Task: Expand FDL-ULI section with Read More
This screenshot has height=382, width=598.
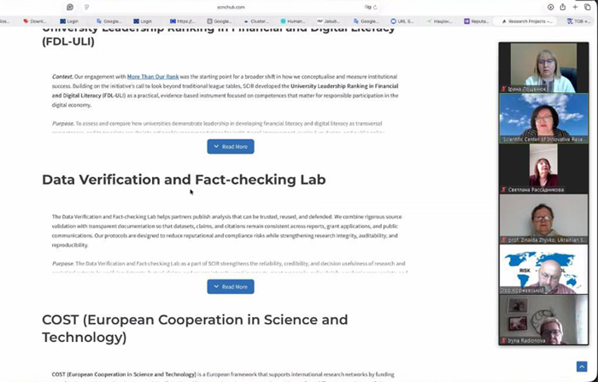Action: coord(231,146)
